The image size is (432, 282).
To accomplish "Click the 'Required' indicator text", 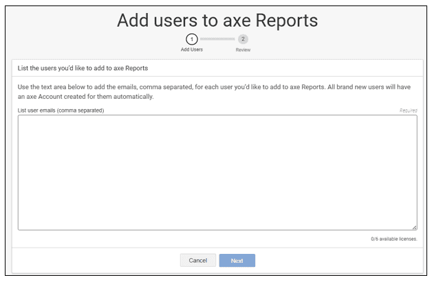I will pos(409,110).
